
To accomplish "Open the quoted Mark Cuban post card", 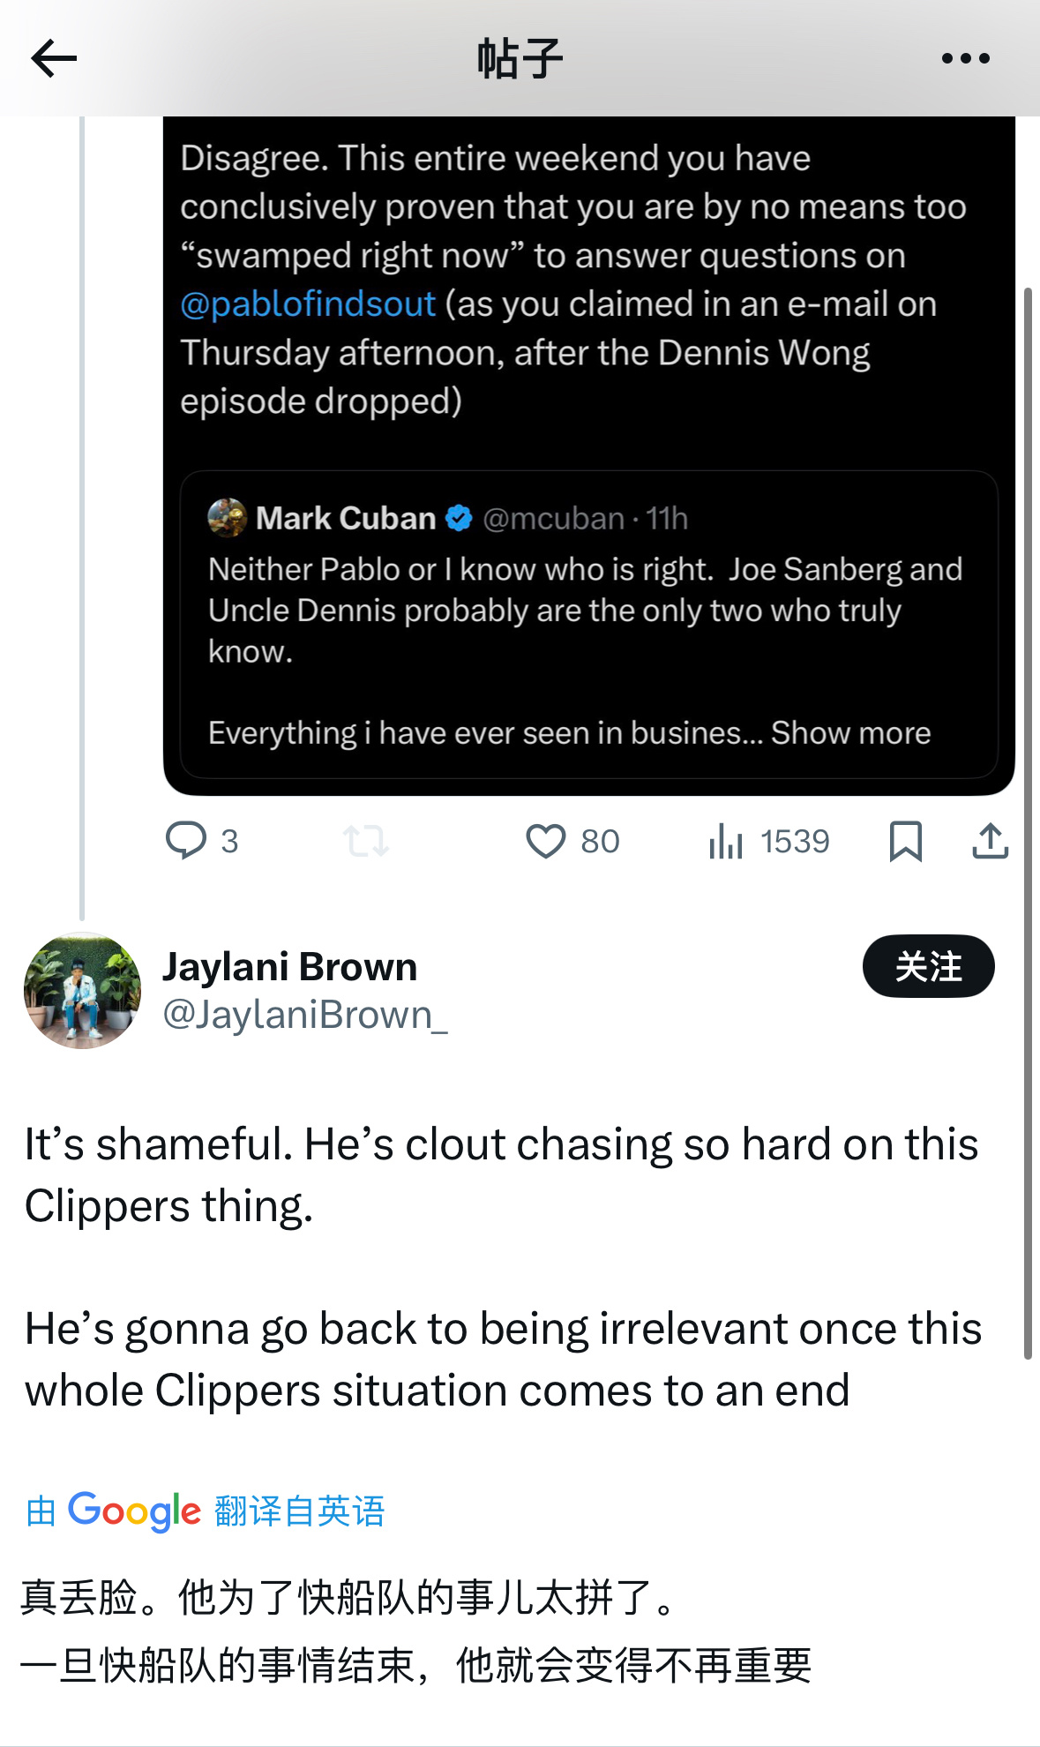I will pos(588,624).
